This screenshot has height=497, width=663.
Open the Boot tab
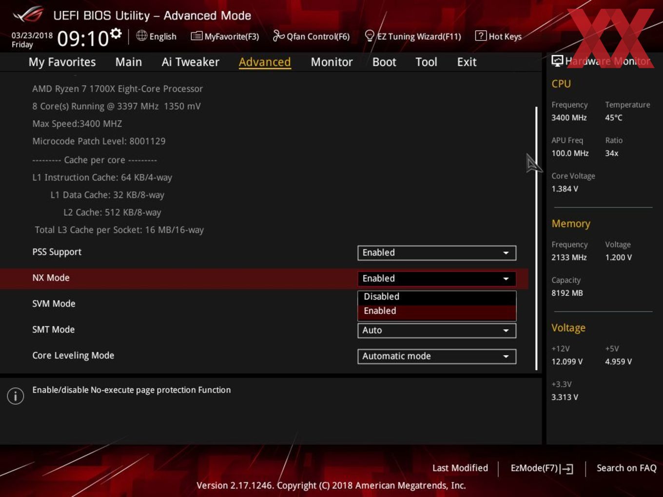tap(384, 62)
